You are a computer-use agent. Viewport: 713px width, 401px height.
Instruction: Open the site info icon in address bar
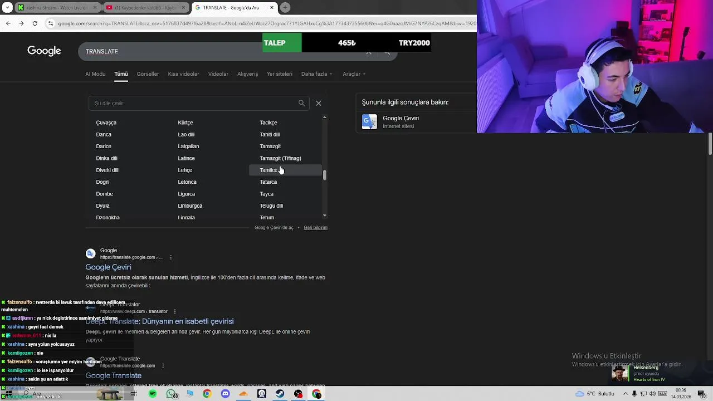pos(51,23)
